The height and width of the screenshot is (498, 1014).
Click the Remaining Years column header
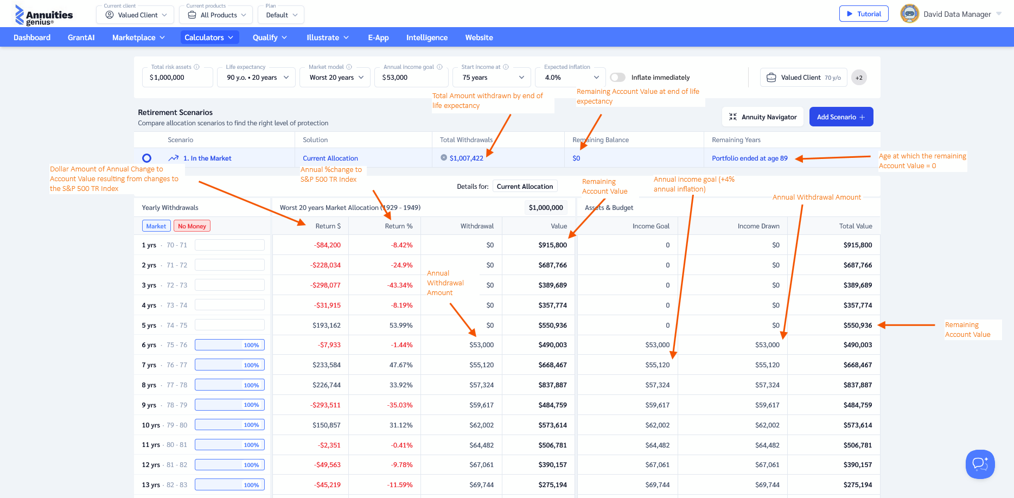tap(736, 140)
